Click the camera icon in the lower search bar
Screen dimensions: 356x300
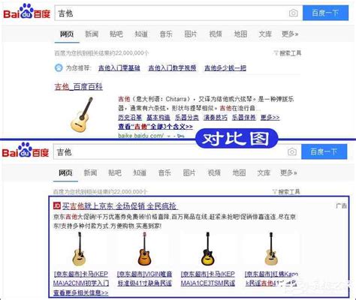pos(292,151)
